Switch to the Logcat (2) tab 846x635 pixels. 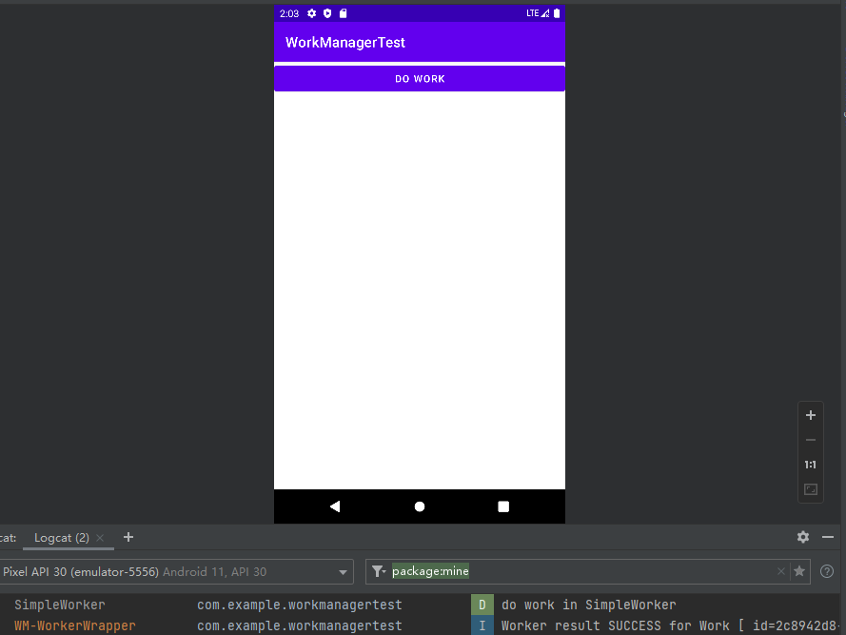click(x=61, y=538)
